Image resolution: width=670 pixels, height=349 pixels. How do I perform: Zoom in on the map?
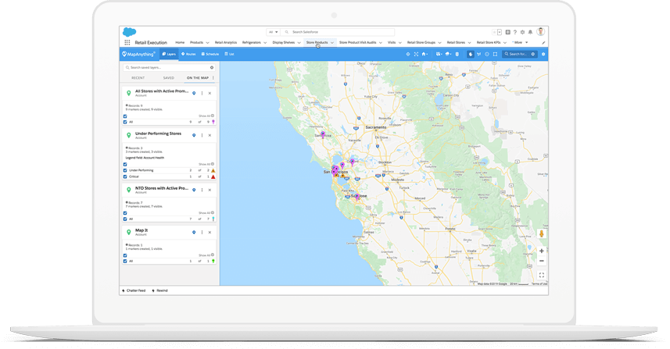point(541,251)
